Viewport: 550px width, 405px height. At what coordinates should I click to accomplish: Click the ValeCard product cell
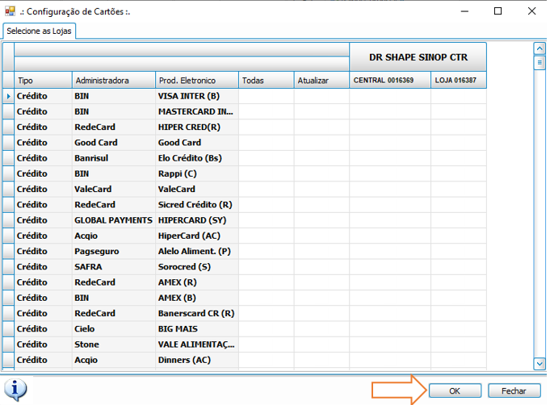point(197,189)
